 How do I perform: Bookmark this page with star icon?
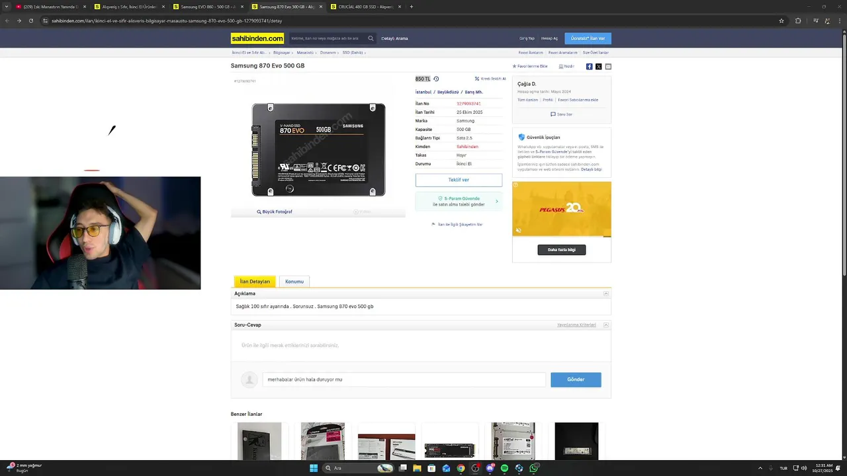click(781, 20)
